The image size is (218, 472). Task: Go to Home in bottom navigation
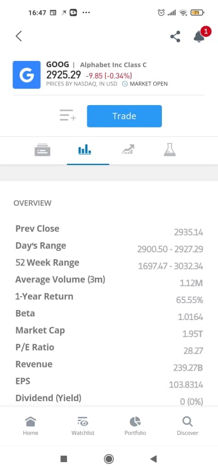pyautogui.click(x=31, y=426)
